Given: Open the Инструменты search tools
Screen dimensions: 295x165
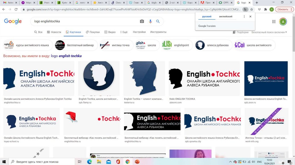Looking at the screenshot, I should point(158,32).
